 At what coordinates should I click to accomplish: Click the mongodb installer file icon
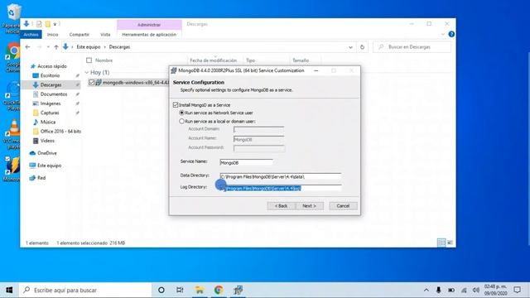tap(99, 82)
